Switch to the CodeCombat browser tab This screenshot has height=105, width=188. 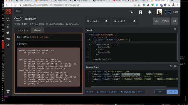[x=43, y=1]
